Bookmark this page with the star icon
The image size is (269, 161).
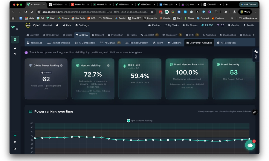[152, 12]
